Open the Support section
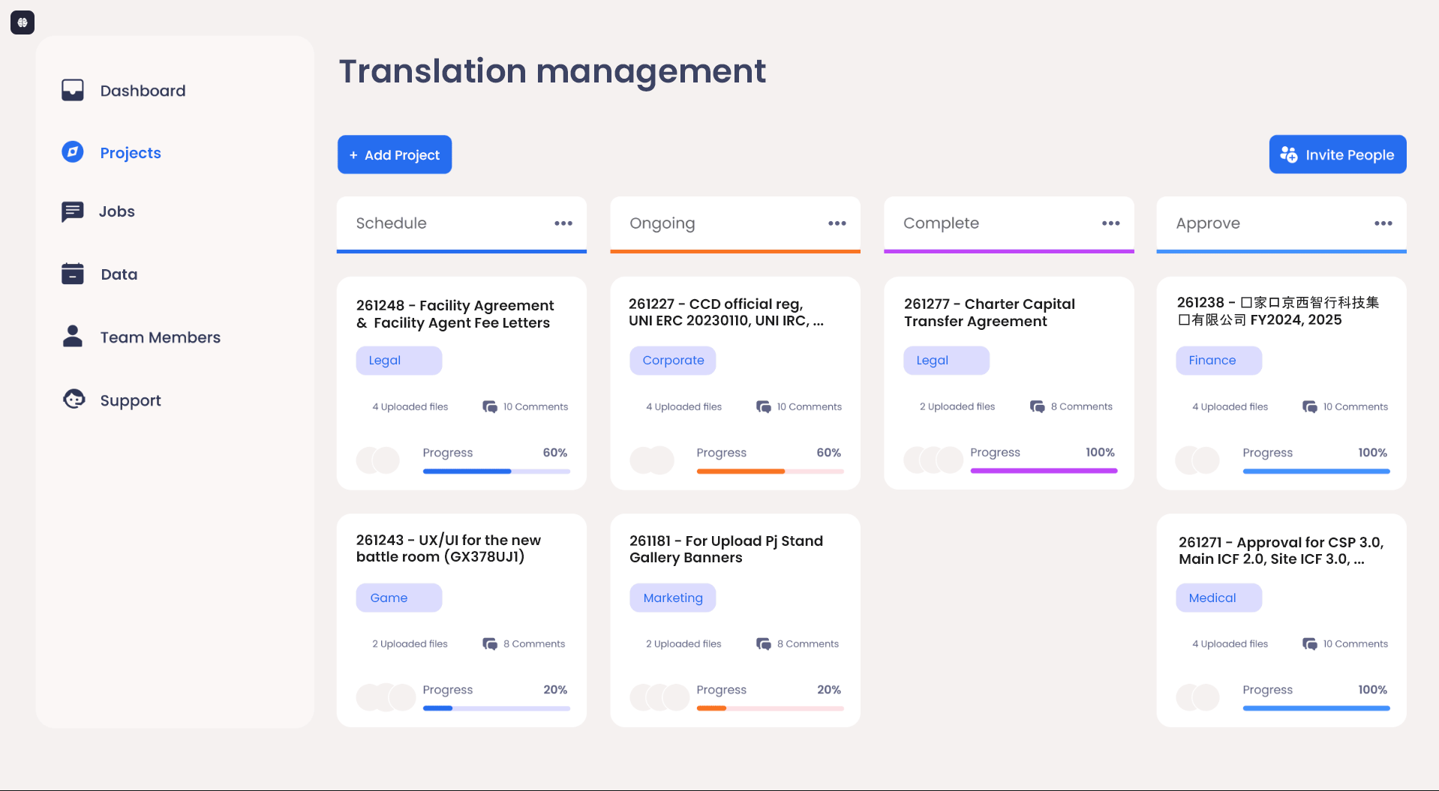Screen dimensions: 1439x791 [x=131, y=400]
